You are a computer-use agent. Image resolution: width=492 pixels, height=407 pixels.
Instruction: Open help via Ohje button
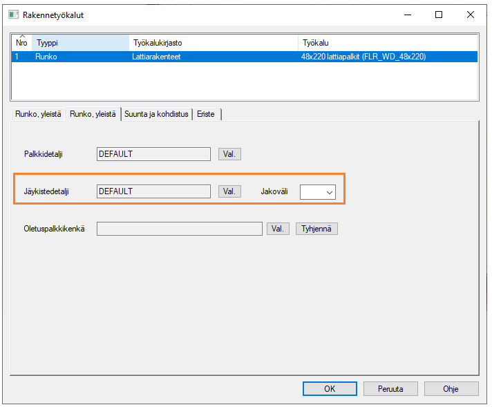(x=451, y=389)
